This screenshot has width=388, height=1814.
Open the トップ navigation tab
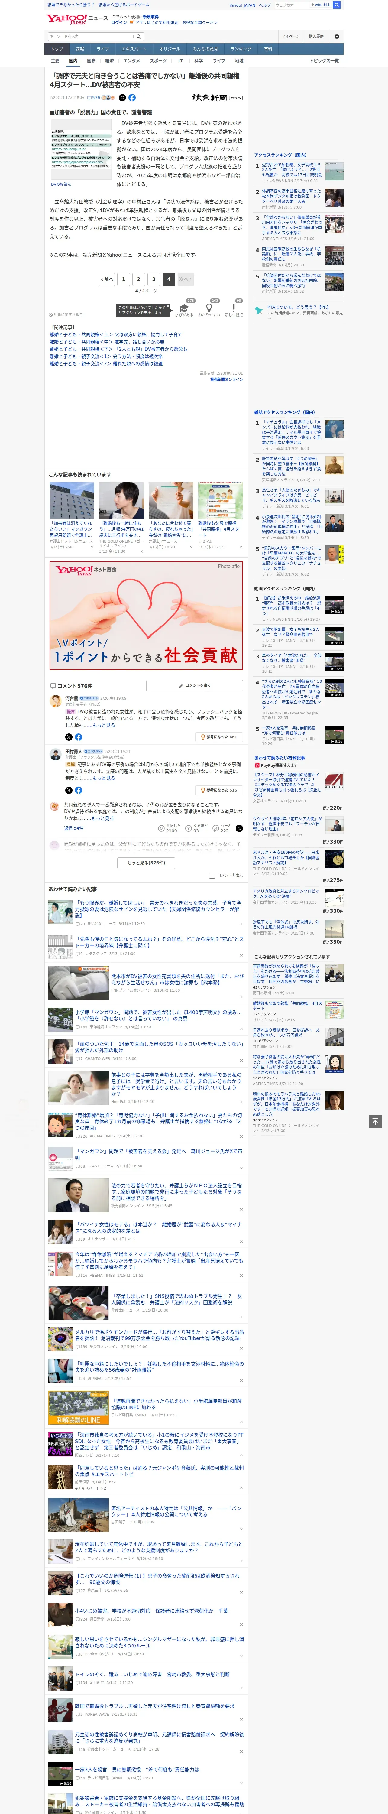(x=57, y=49)
